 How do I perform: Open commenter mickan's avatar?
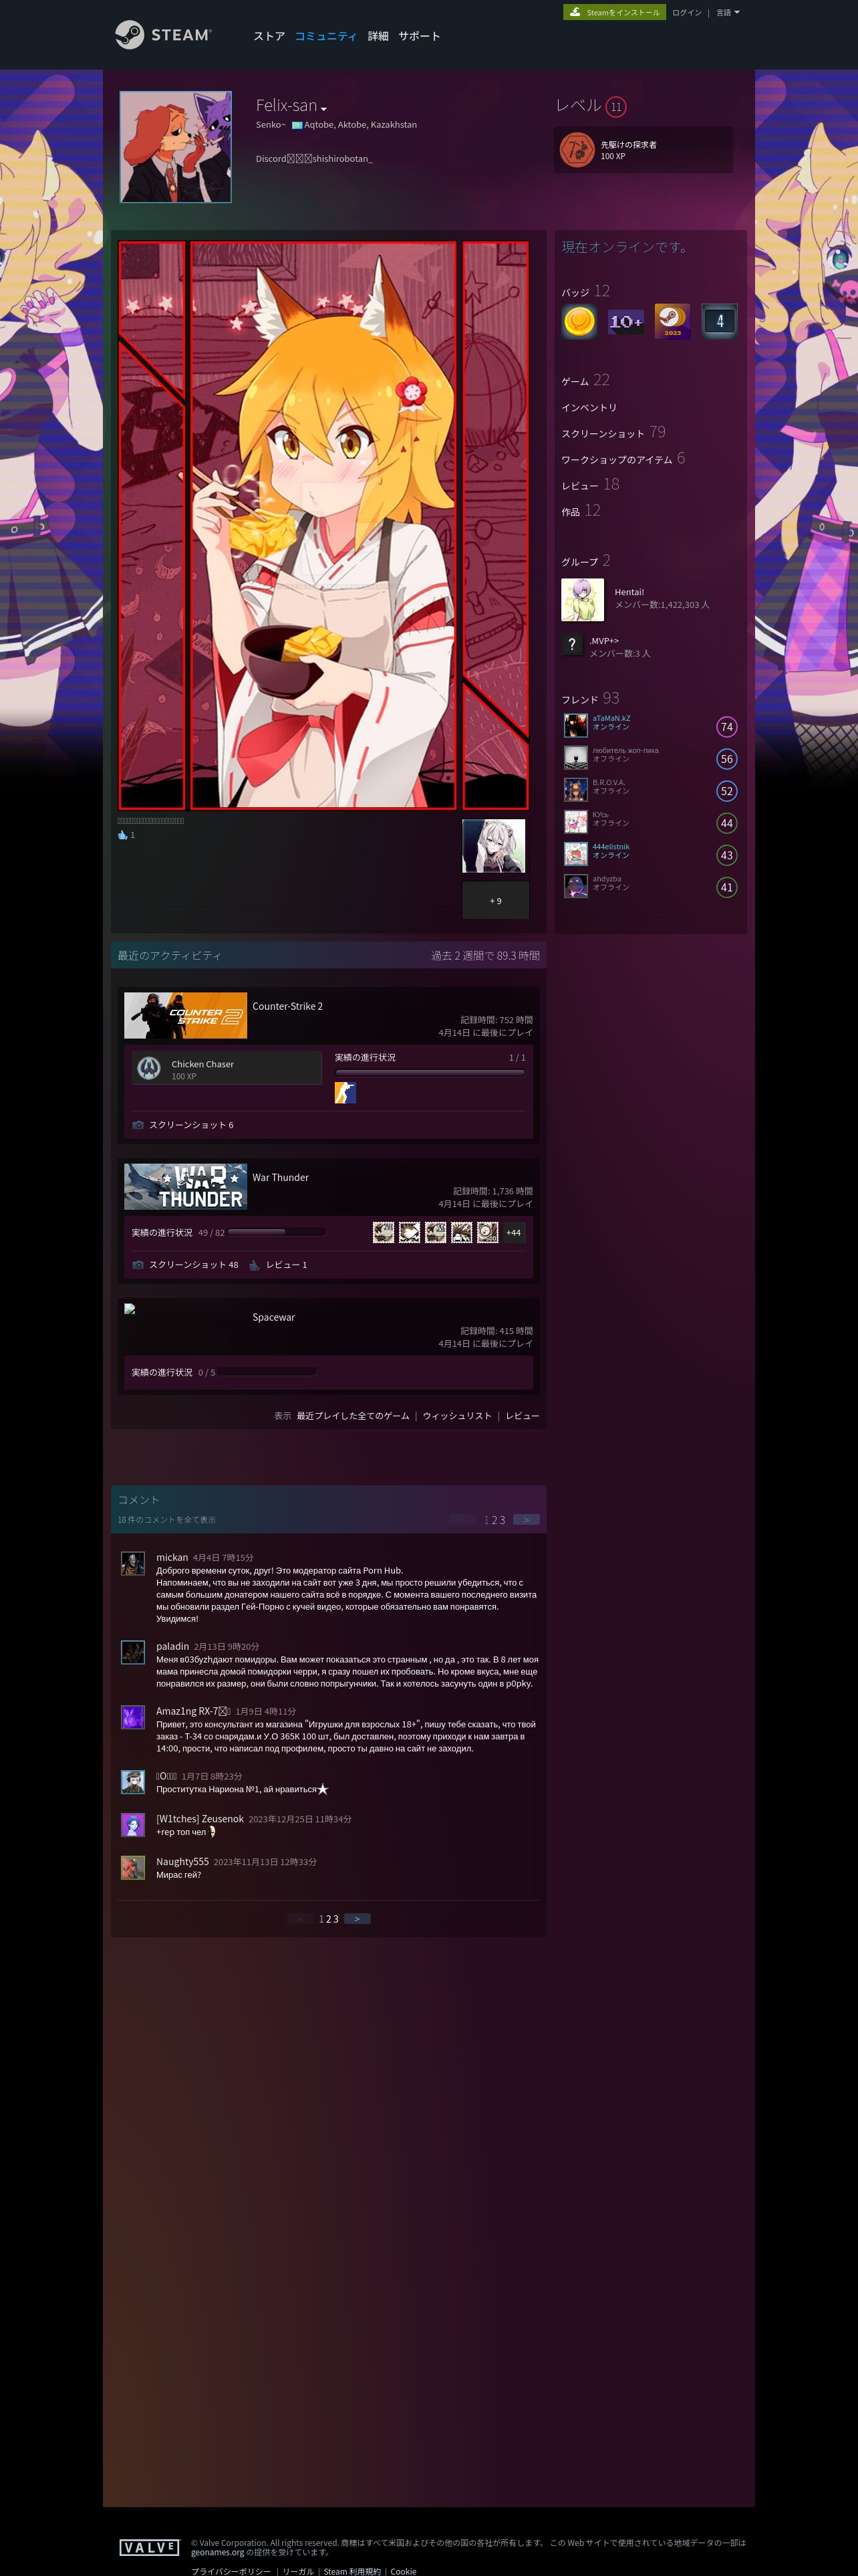[x=133, y=1564]
